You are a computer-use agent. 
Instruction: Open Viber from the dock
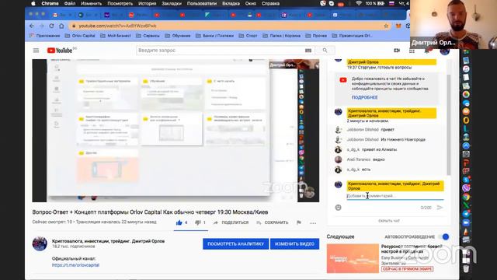[466, 188]
